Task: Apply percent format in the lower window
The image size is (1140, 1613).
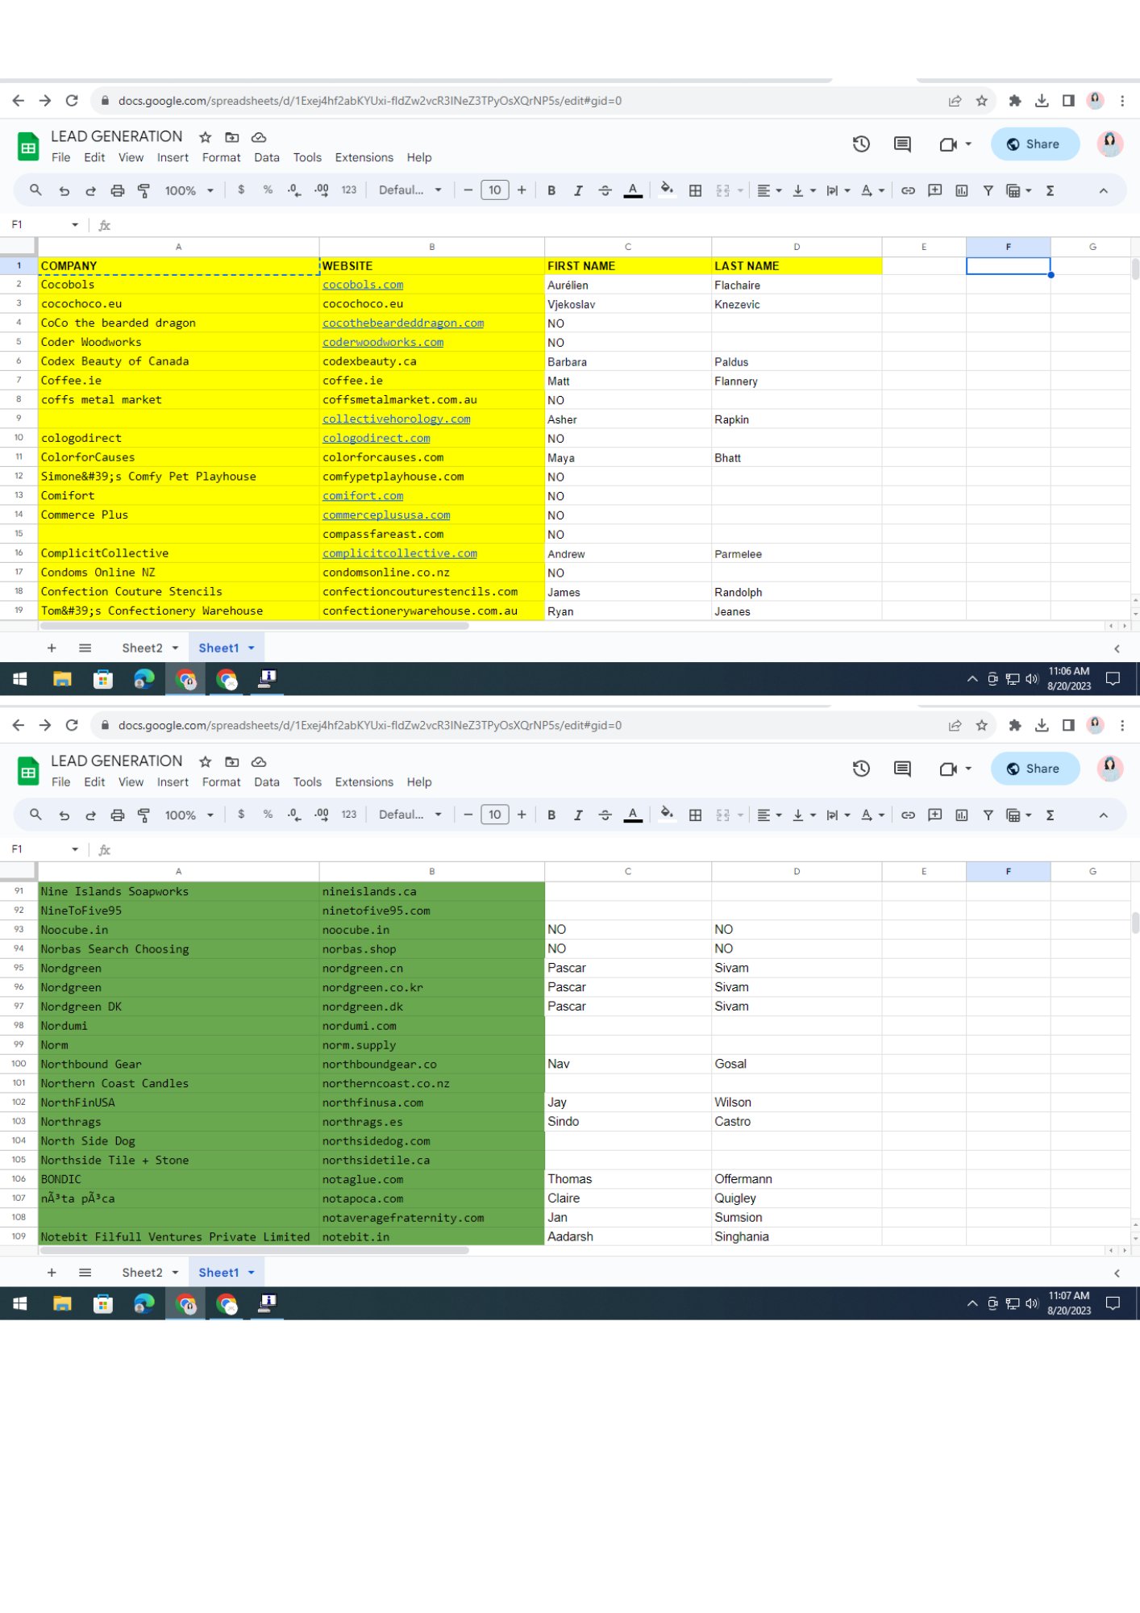Action: coord(268,815)
